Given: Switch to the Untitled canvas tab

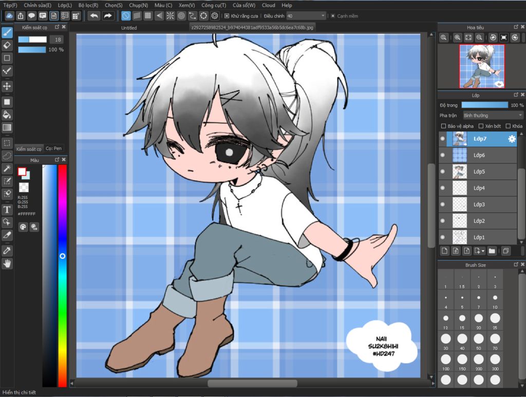Looking at the screenshot, I should pyautogui.click(x=129, y=28).
